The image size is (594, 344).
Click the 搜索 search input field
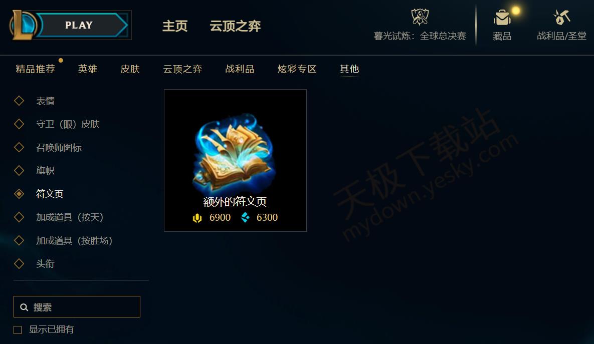click(x=77, y=307)
